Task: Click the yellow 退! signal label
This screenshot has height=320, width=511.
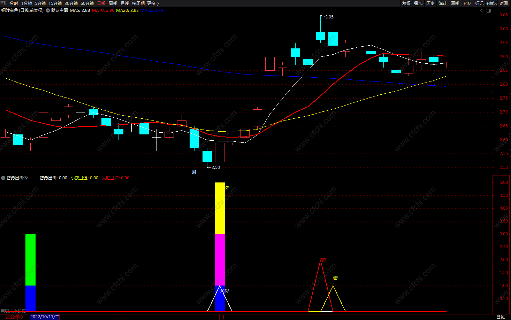Action: tap(336, 278)
